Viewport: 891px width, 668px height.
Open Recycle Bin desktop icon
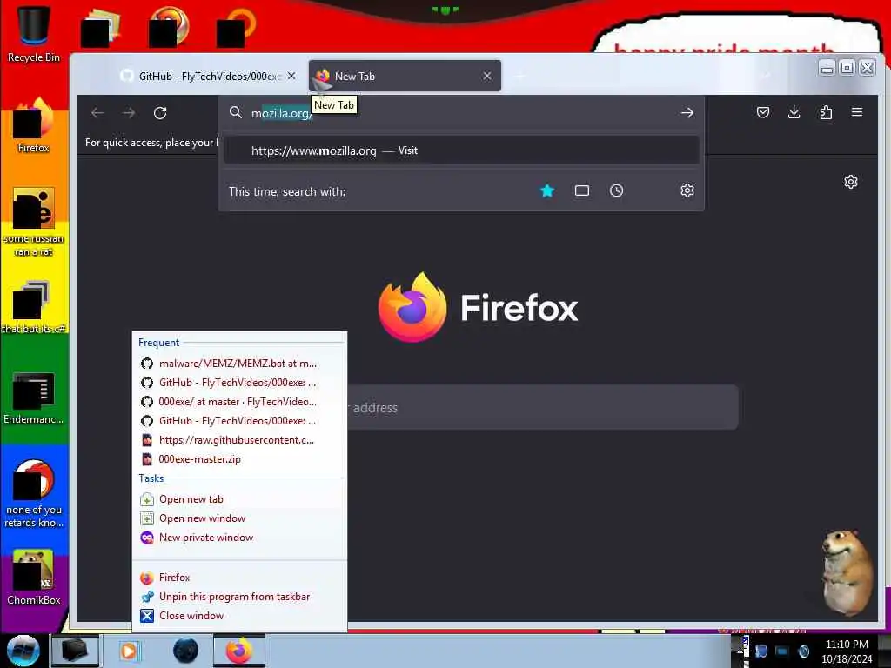pos(34,34)
